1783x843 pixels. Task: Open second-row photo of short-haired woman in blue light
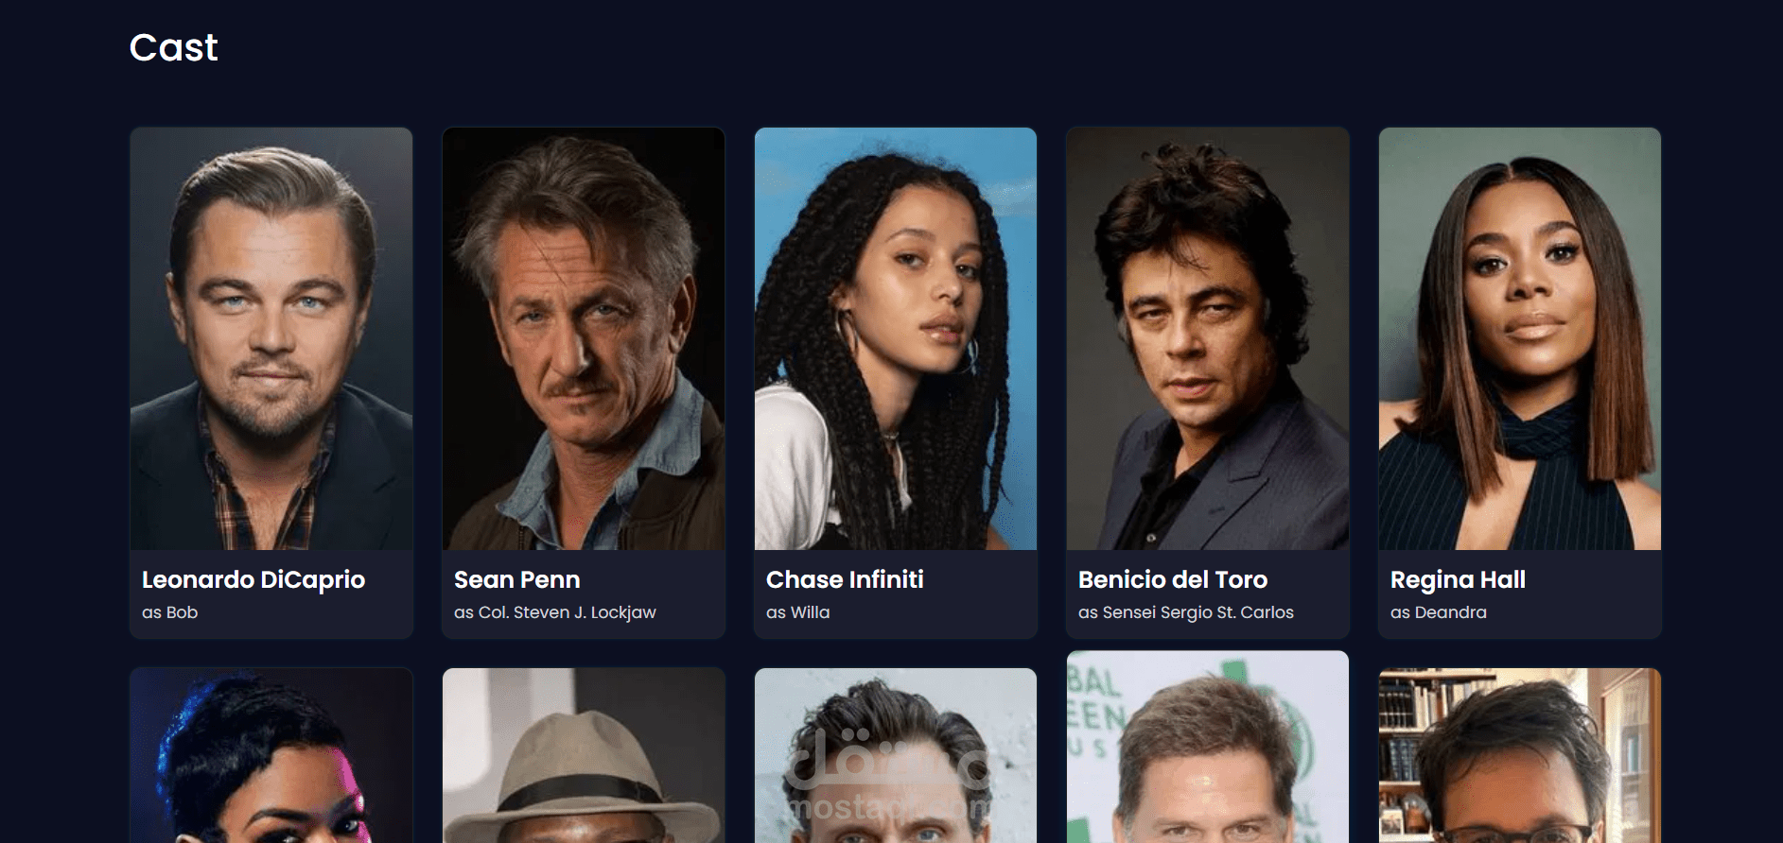(271, 755)
